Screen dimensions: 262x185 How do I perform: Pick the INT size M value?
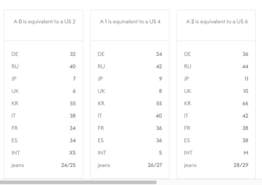246,153
